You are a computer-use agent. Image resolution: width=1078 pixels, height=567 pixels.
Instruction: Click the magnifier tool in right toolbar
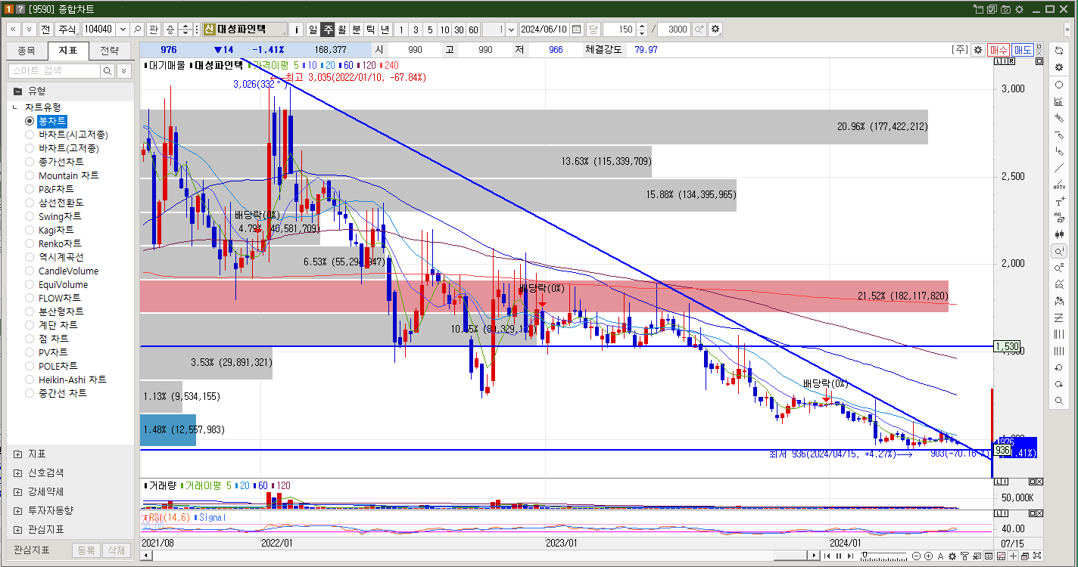coord(1059,401)
